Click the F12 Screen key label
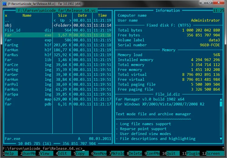This screenshot has width=227, height=158. 213,153
